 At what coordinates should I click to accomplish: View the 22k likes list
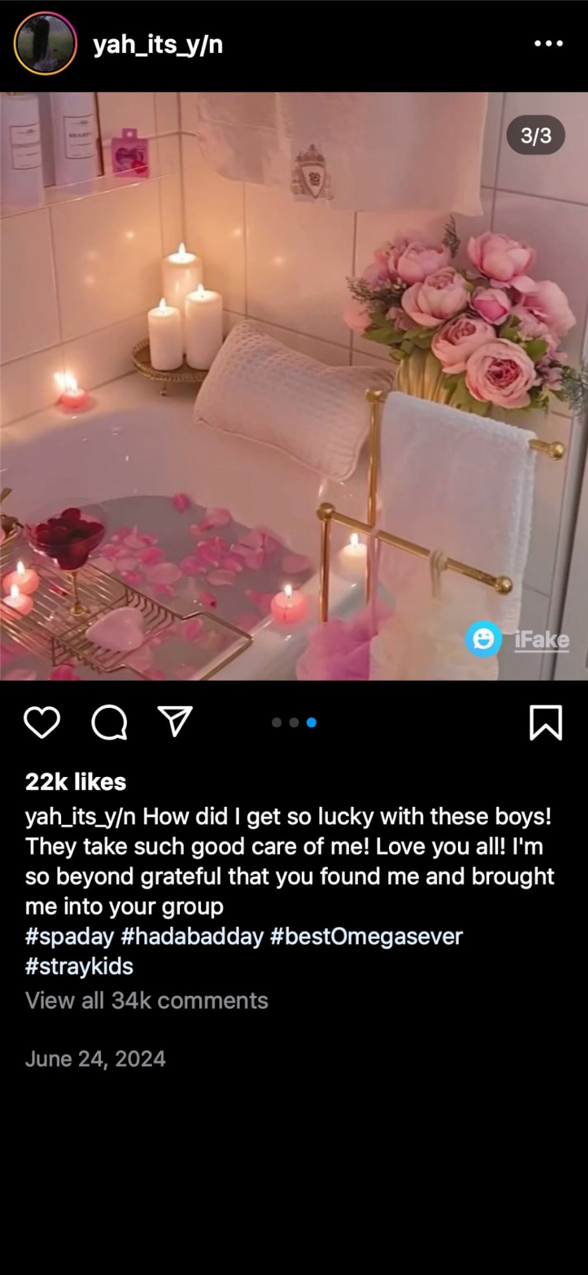point(76,782)
